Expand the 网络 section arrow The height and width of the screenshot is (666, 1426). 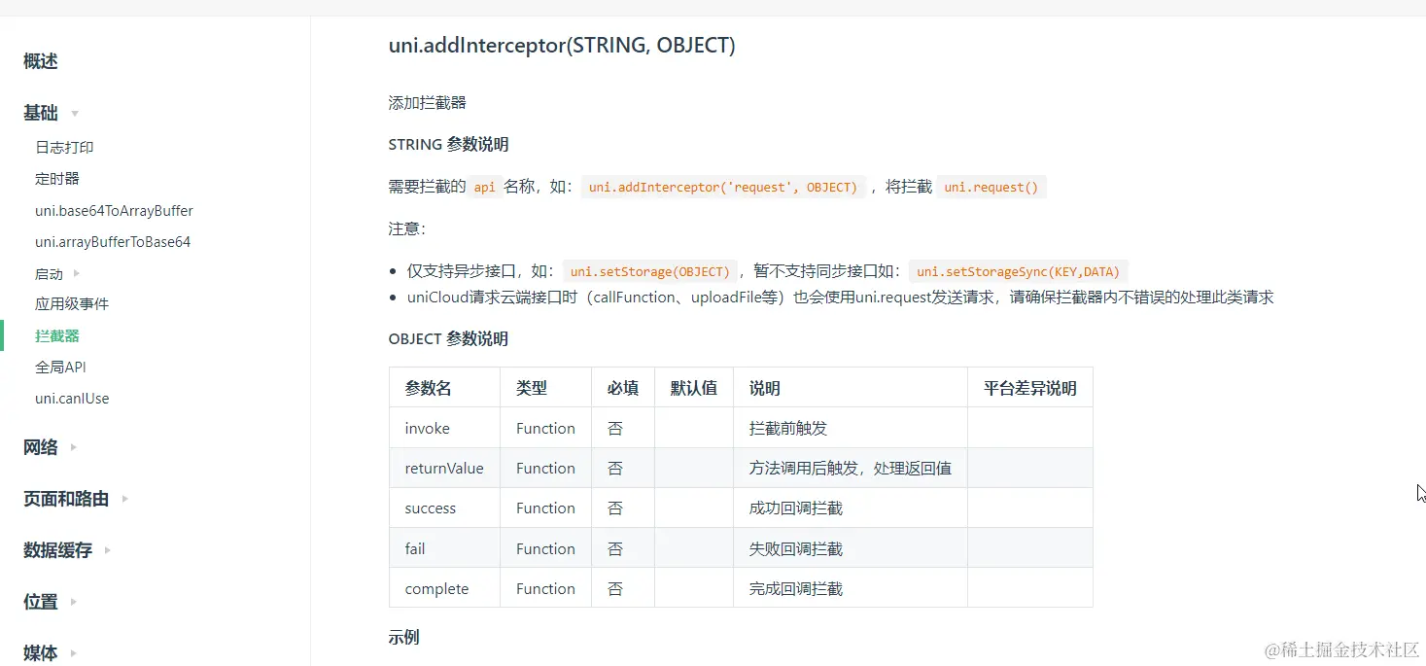tap(73, 447)
